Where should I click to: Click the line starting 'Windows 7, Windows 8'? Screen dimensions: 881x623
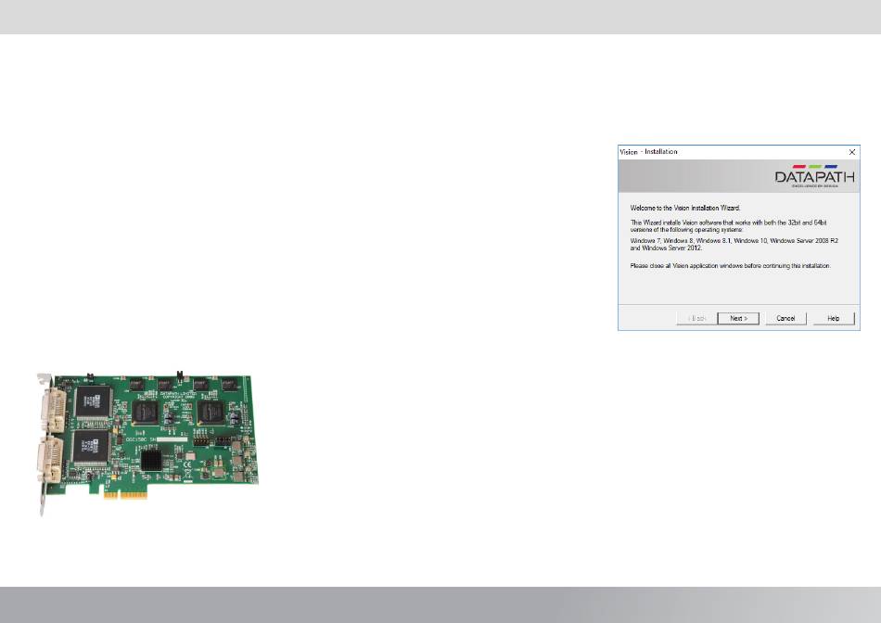point(734,240)
